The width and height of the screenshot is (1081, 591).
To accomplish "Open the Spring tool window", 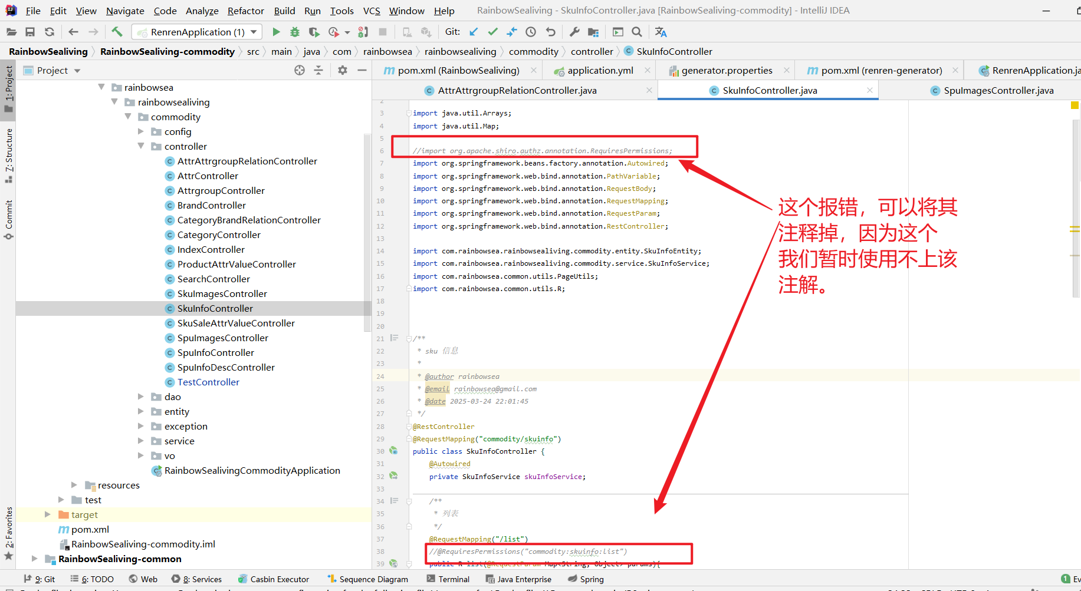I will pos(586,579).
